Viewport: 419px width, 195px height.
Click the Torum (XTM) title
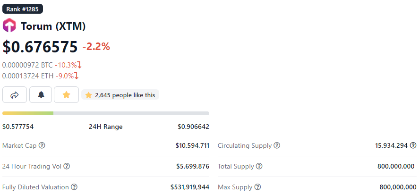tap(53, 26)
